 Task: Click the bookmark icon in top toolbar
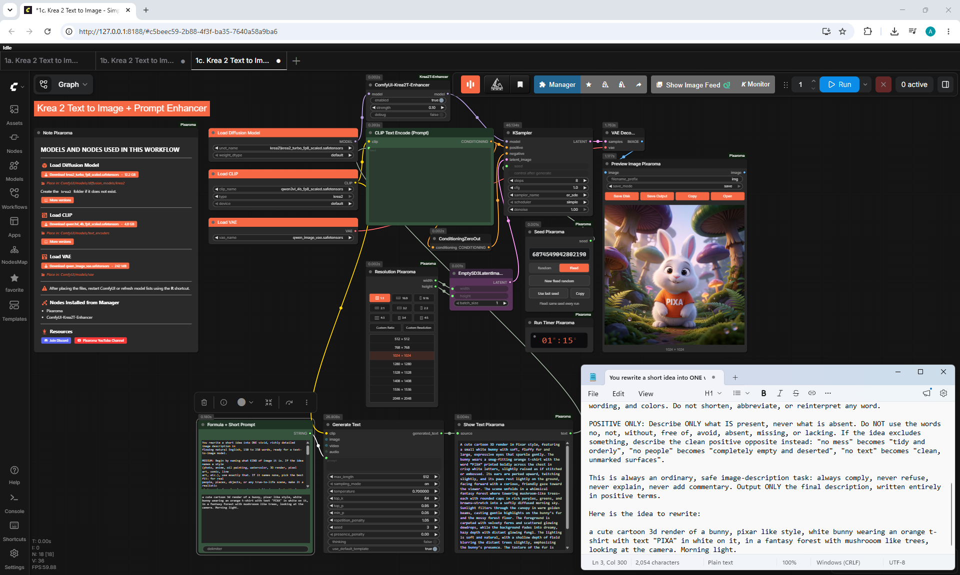[x=520, y=84]
